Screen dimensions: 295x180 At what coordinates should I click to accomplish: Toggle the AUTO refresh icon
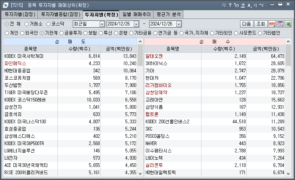[272, 24]
